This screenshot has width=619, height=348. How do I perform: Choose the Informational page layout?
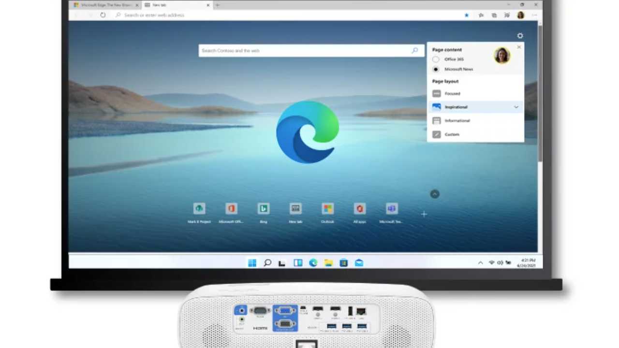[475, 120]
